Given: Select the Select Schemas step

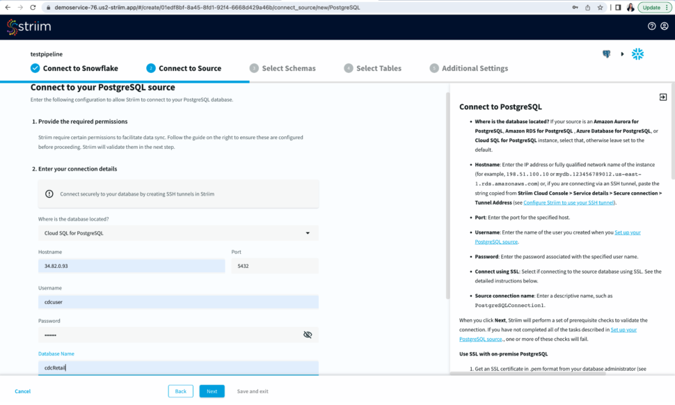Looking at the screenshot, I should (x=283, y=68).
